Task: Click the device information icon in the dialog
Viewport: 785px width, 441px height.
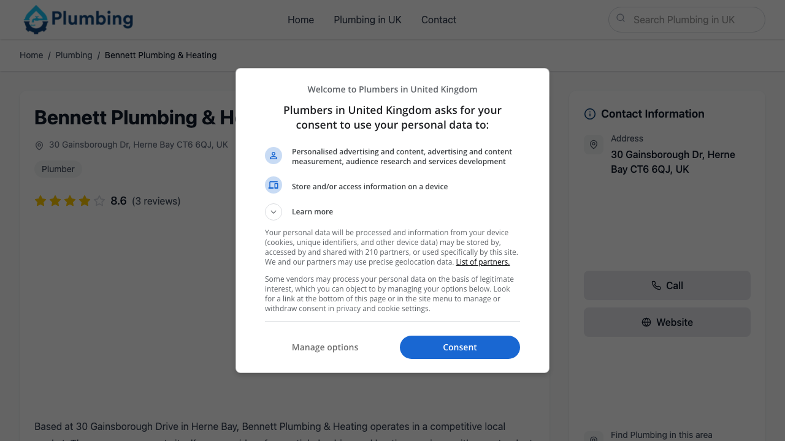Action: pos(274,184)
